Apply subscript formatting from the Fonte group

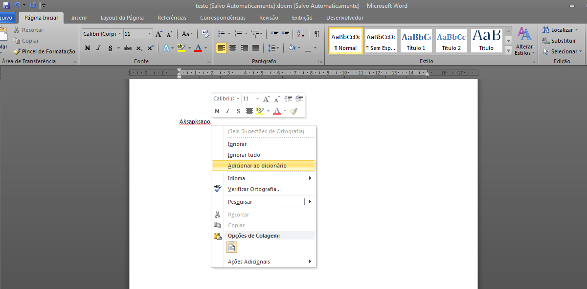[x=139, y=48]
